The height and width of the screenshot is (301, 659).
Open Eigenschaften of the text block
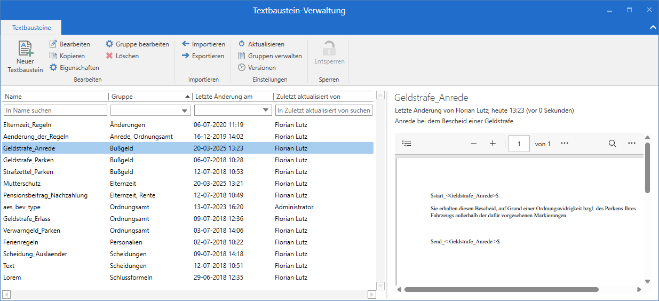click(x=79, y=68)
